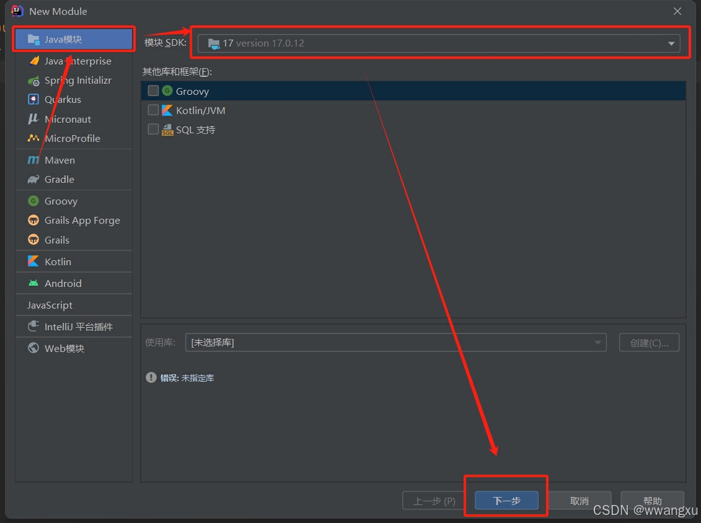Close the New Module dialog

677,11
